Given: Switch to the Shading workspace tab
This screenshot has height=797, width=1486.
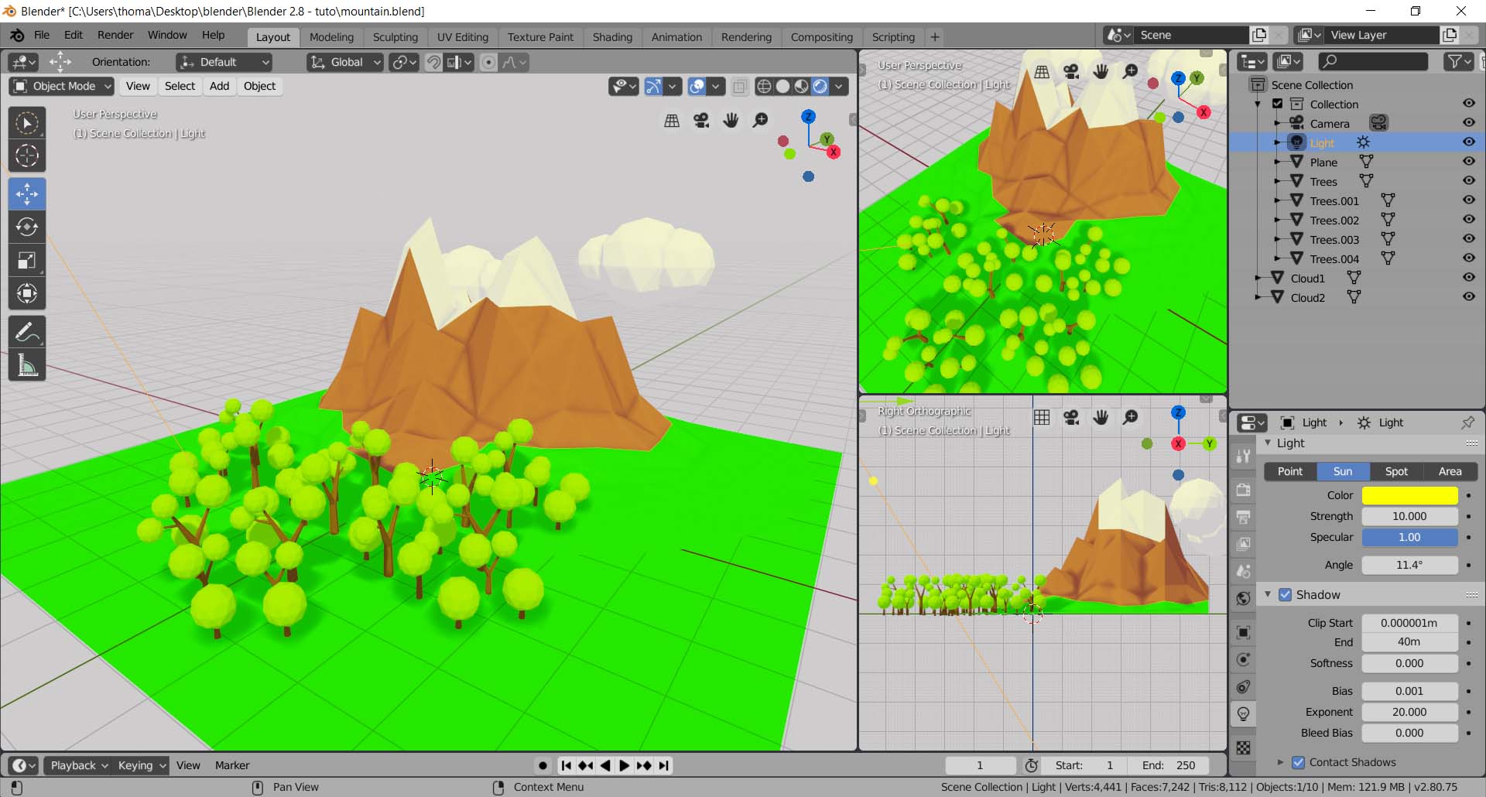Looking at the screenshot, I should click(611, 37).
